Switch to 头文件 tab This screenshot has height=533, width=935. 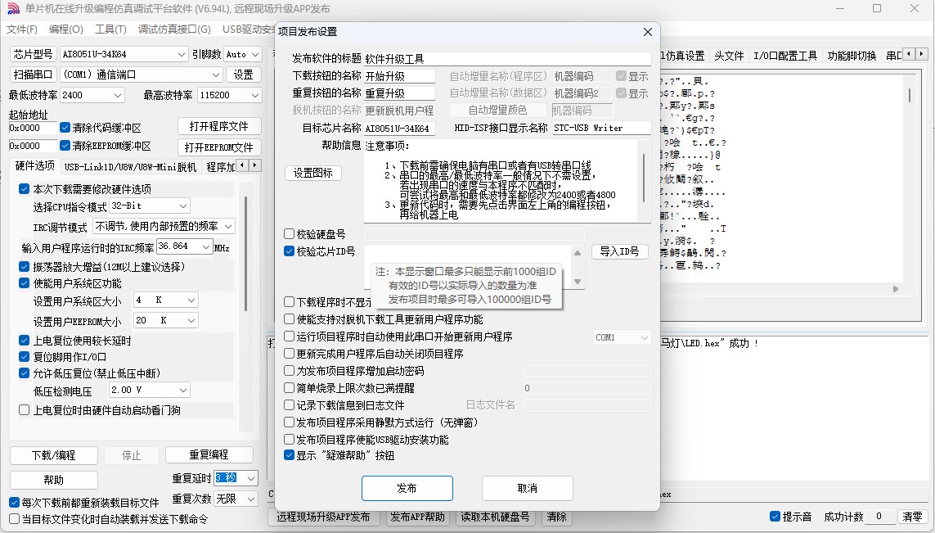point(729,56)
